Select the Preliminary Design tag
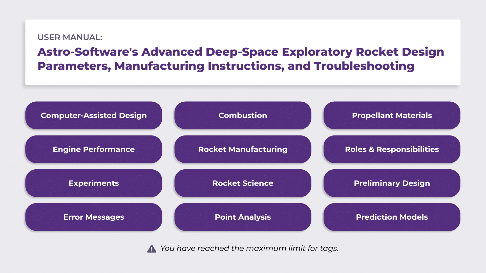The image size is (486, 273). click(392, 183)
